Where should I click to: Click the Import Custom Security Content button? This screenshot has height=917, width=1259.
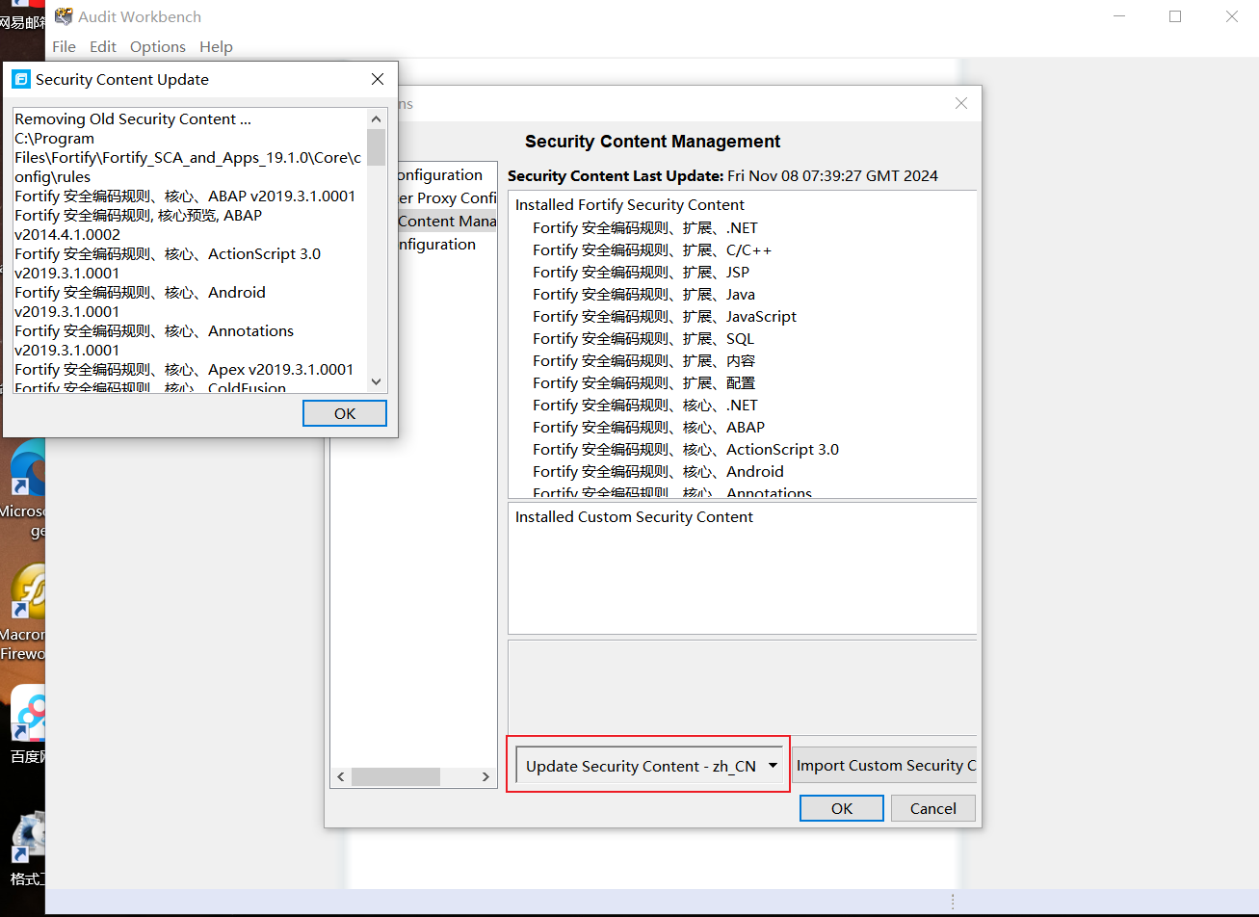(884, 765)
